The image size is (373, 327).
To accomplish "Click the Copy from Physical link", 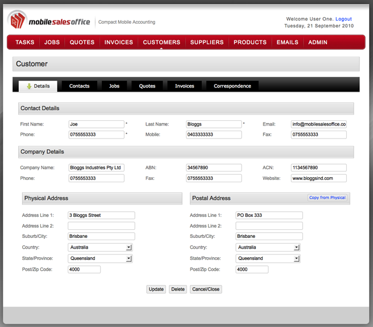I will (328, 198).
